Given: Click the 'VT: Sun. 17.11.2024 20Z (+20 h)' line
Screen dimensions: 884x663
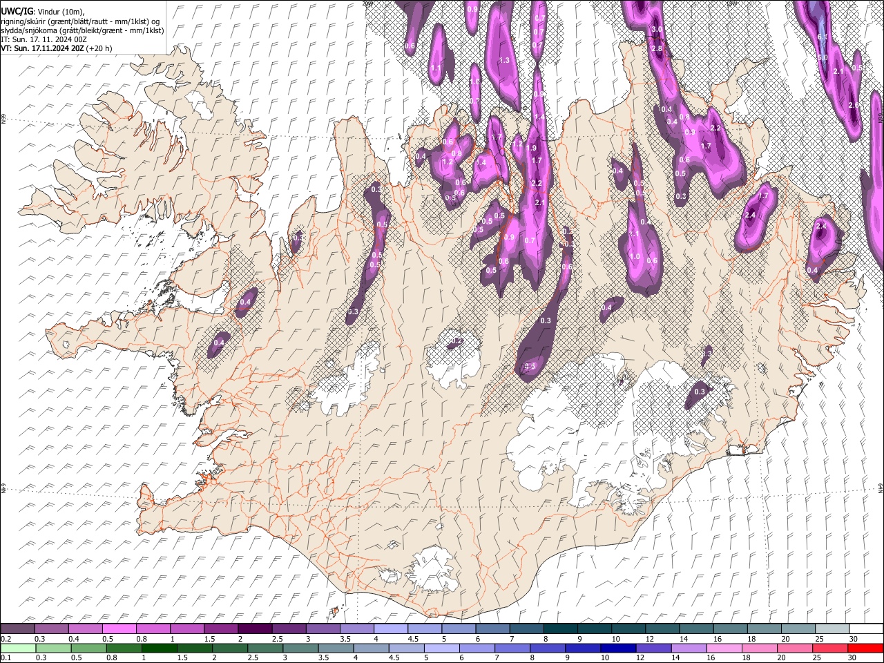Looking at the screenshot, I should pos(56,48).
